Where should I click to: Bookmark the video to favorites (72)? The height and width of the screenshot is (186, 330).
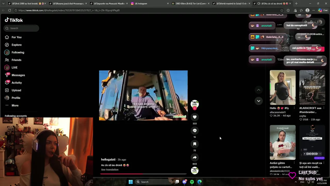(195, 144)
